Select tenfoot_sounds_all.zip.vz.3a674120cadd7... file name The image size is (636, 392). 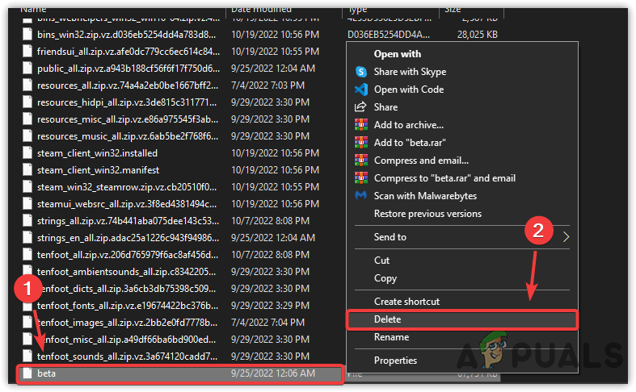pyautogui.click(x=127, y=357)
